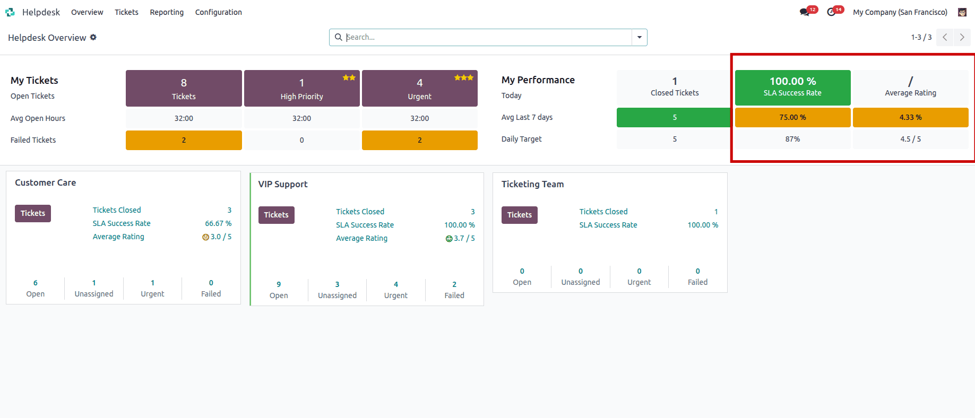Click the Customer Care team title
Image resolution: width=975 pixels, height=418 pixels.
click(46, 182)
